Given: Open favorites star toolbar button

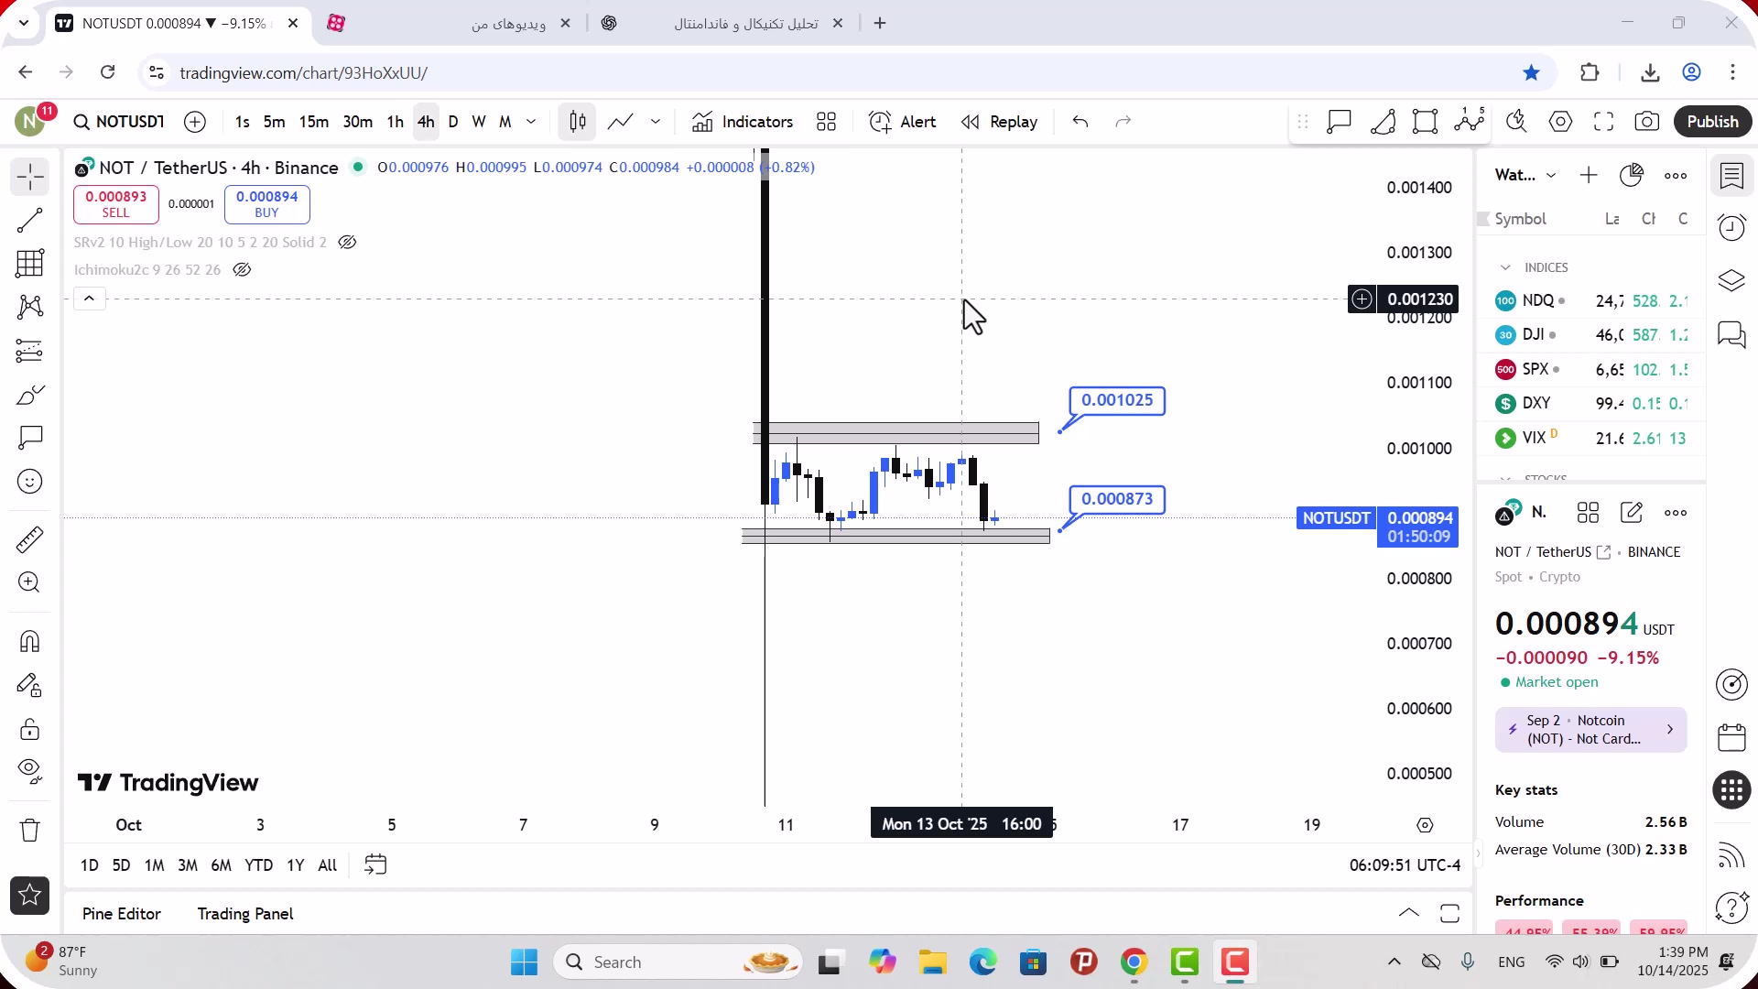Looking at the screenshot, I should pos(30,896).
